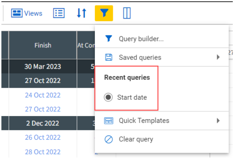Image resolution: width=234 pixels, height=158 pixels.
Task: Click the funnel icon beside Query builder
Action: (108, 39)
